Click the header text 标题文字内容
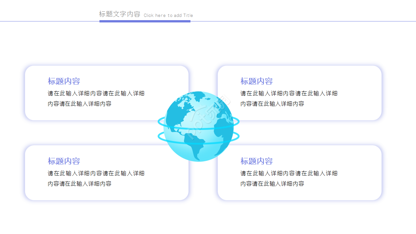Screen dimensions: 416x234 (x=120, y=14)
